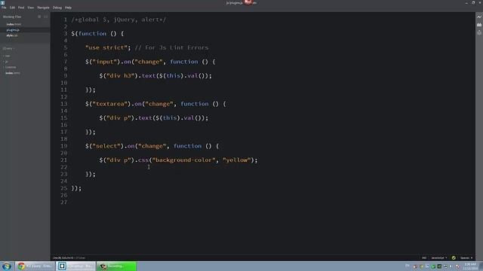483x271 pixels.
Task: Click the "select" selector string on line 19
Action: (106, 146)
